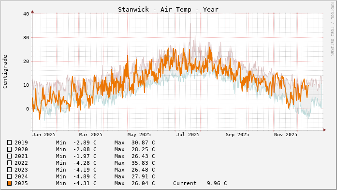Click the 2023 Max value 26.48 C
This screenshot has height=190, width=337.
(x=143, y=170)
